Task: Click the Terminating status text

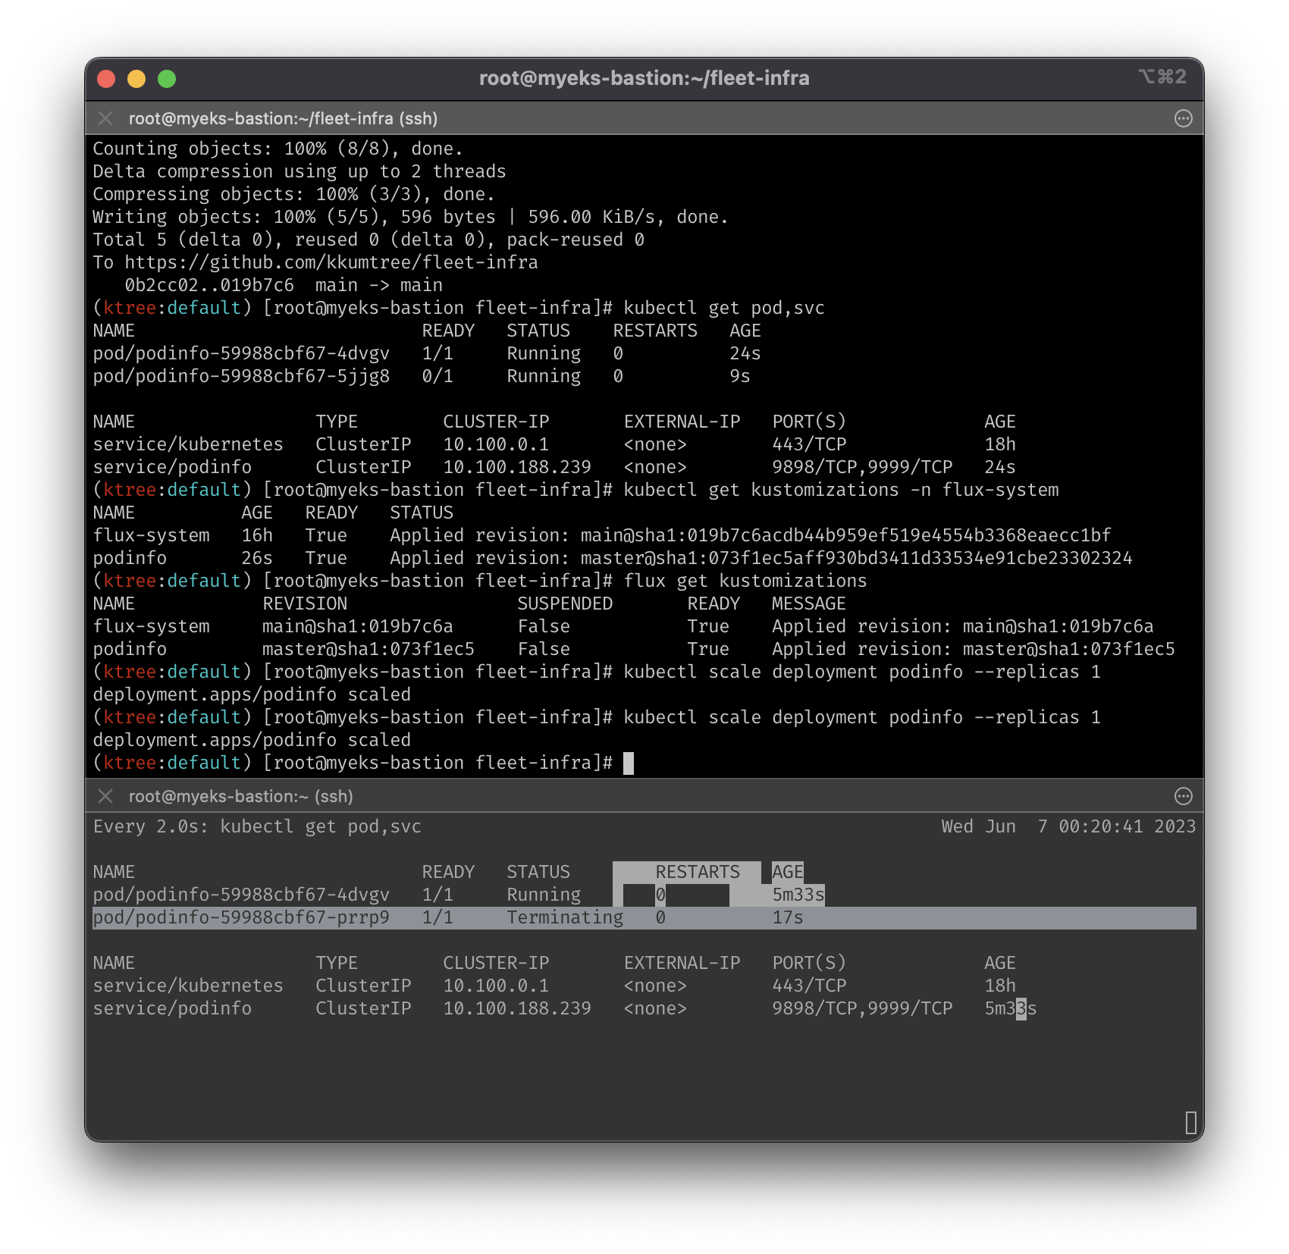Action: coord(565,917)
